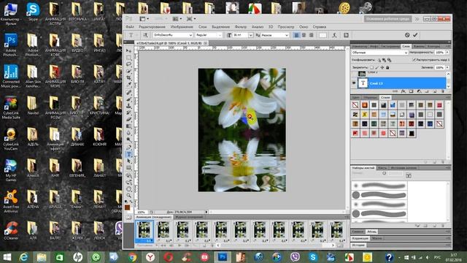Open Google Chrome from the taskbar
Image resolution: width=467 pixels, height=263 pixels.
[133, 257]
